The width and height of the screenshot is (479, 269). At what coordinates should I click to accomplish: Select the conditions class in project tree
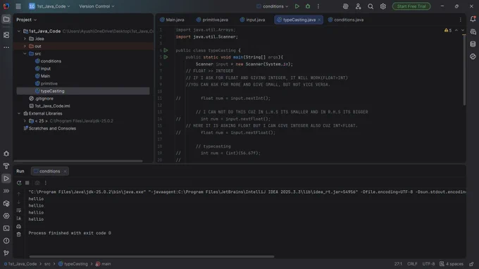[x=48, y=61]
